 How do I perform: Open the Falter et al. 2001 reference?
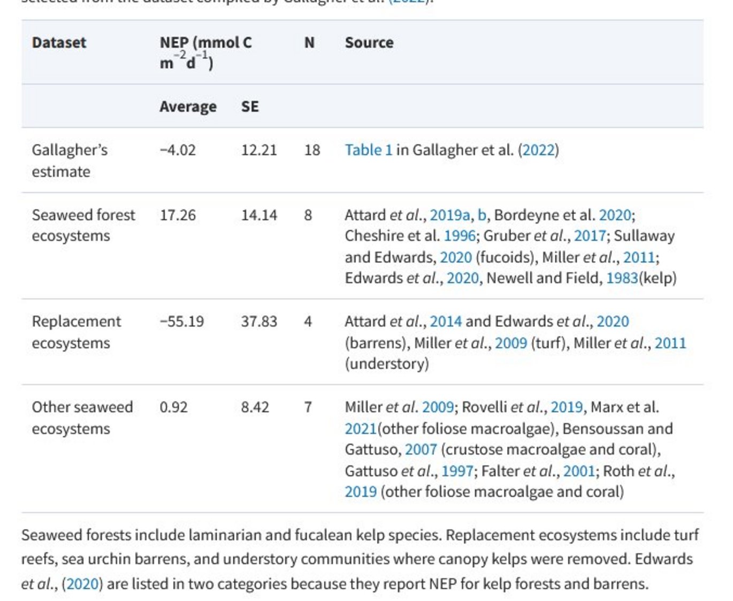[x=579, y=471]
